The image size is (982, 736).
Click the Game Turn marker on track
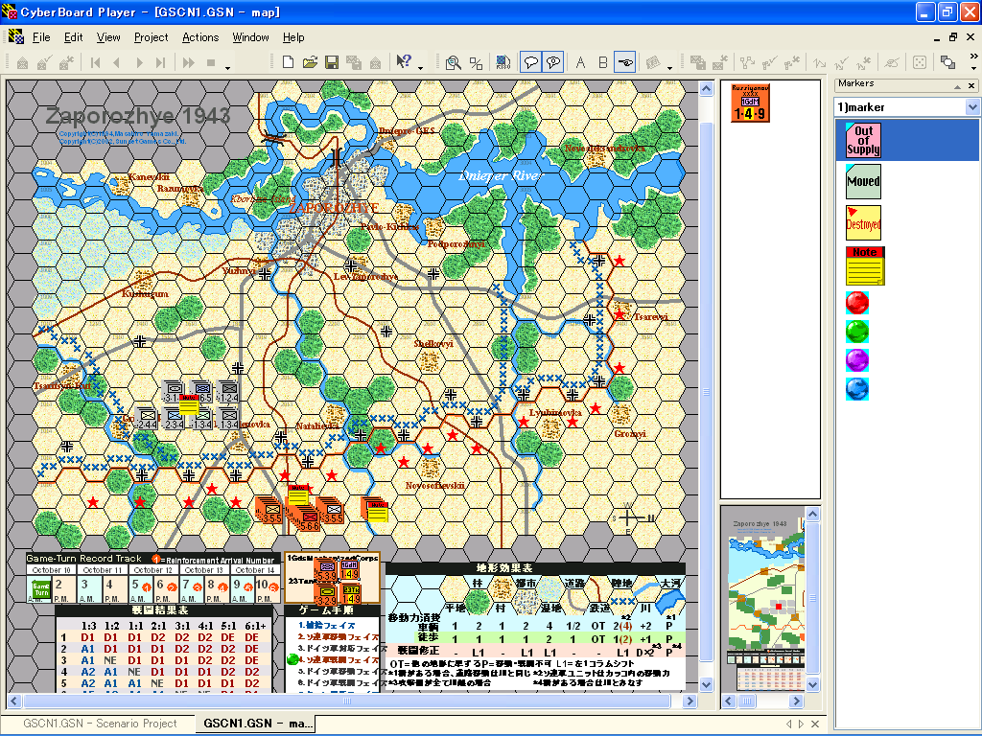coord(40,590)
